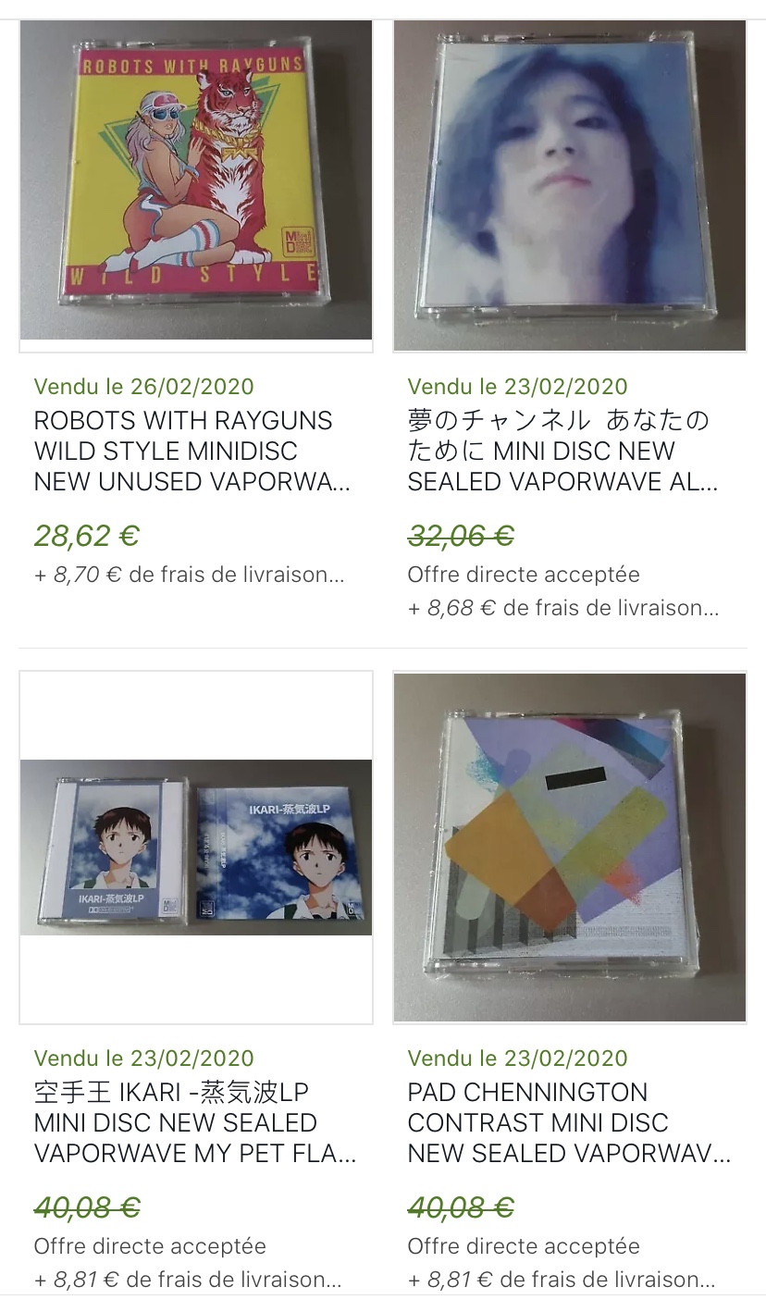The height and width of the screenshot is (1312, 766).
Task: Click the 40,08 € price under IKARI listing
Action: click(x=87, y=1207)
